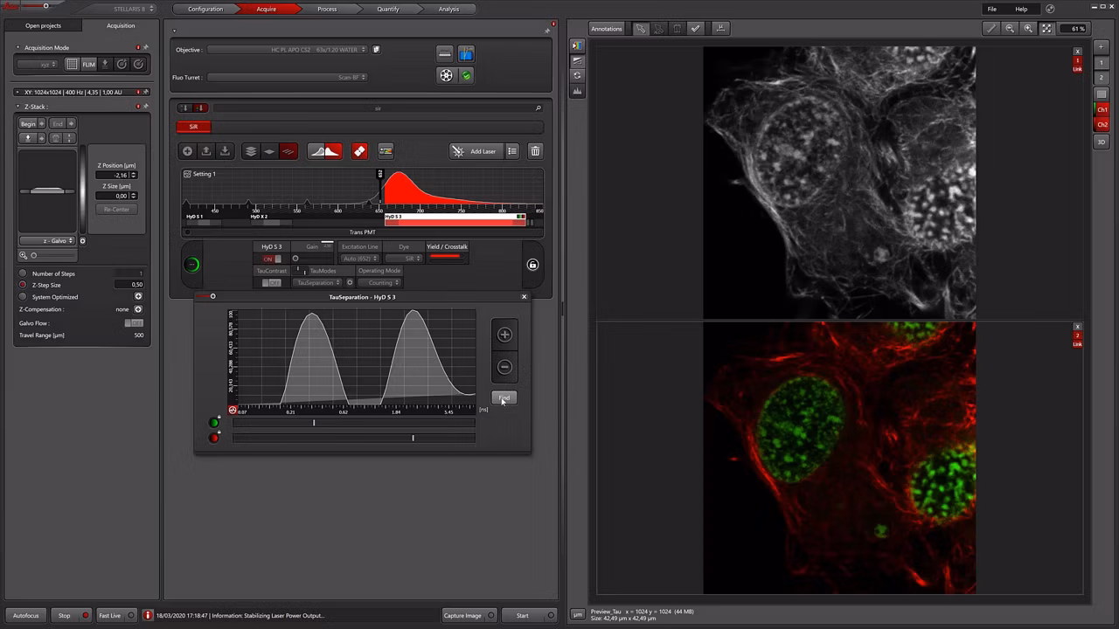This screenshot has width=1119, height=629.
Task: Toggle the Galvo Flow switch
Action: tap(134, 323)
